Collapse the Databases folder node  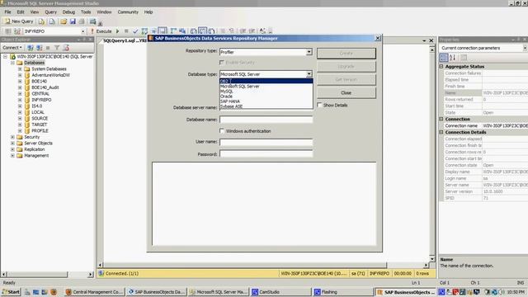[x=12, y=63]
